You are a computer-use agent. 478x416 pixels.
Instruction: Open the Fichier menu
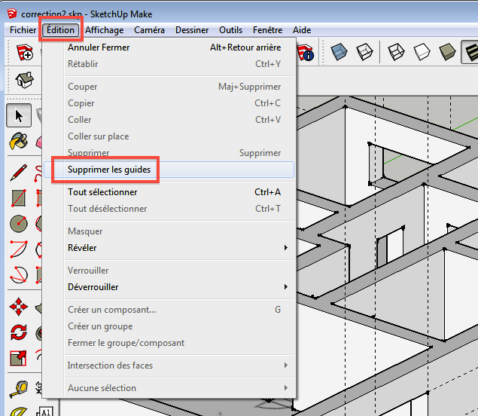click(23, 30)
